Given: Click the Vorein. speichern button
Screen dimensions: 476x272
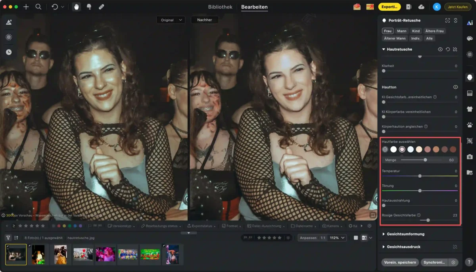Looking at the screenshot, I should (x=400, y=262).
